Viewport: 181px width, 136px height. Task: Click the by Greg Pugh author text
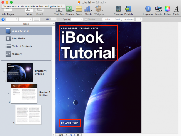pos(70,123)
